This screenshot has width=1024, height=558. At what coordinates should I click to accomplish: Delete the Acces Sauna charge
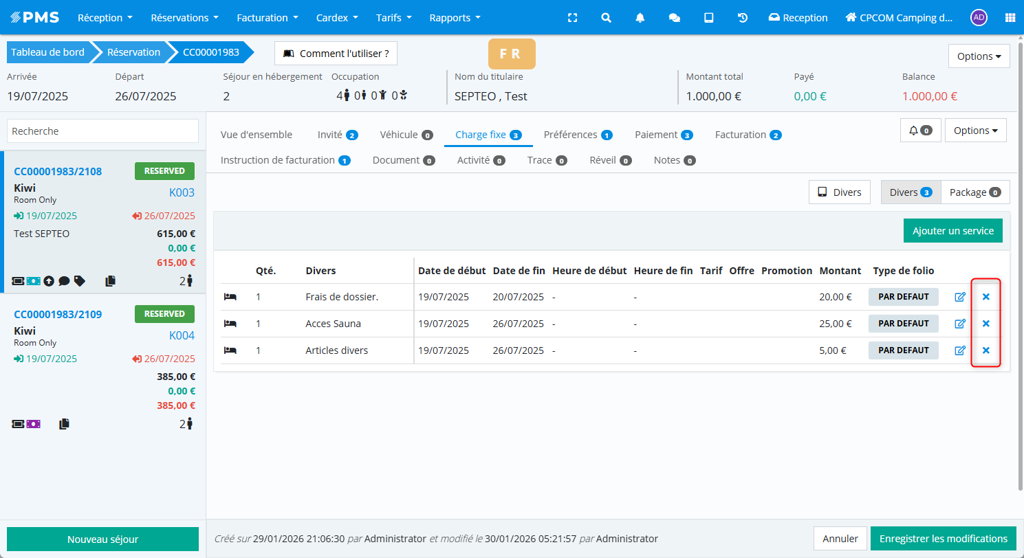pyautogui.click(x=985, y=324)
